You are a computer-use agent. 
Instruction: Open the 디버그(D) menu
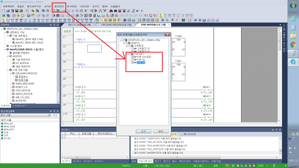pyautogui.click(x=85, y=6)
